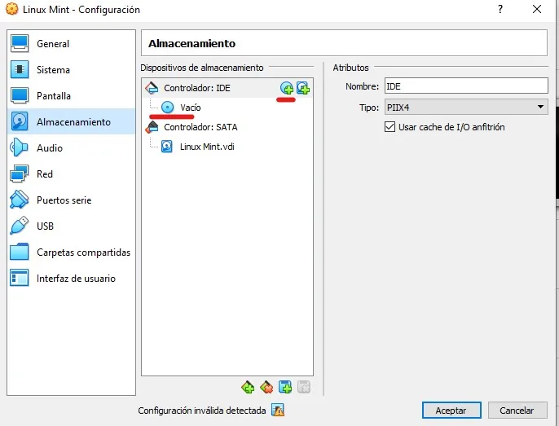Click the Cancelar button

tap(517, 411)
